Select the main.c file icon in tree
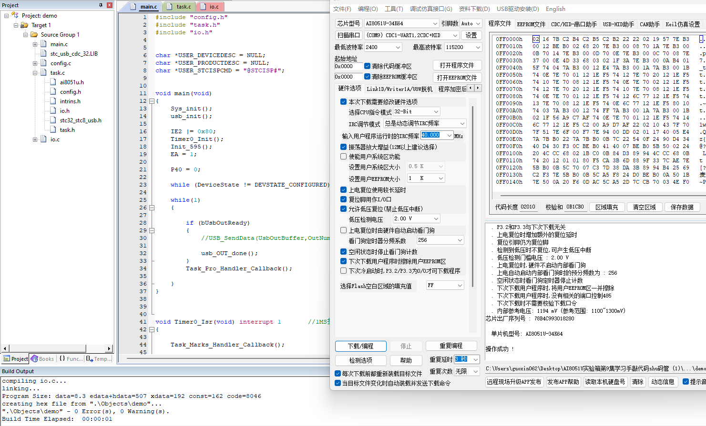This screenshot has height=426, width=706. pos(44,44)
